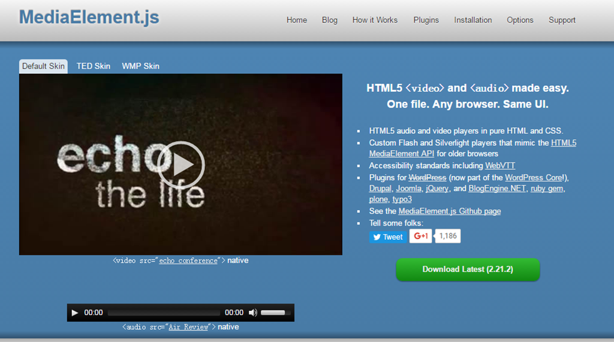Click the G+1 button
Viewport: 614px width, 342px height.
click(x=420, y=236)
